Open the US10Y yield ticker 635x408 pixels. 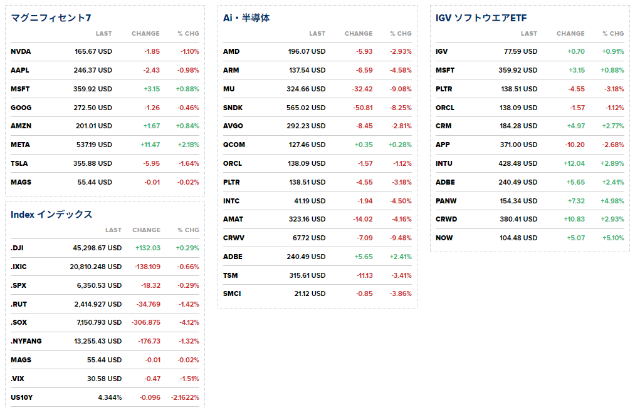point(22,397)
